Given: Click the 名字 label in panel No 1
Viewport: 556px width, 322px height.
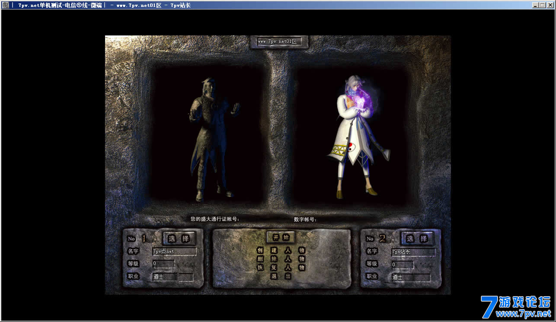Looking at the screenshot, I should click(133, 251).
